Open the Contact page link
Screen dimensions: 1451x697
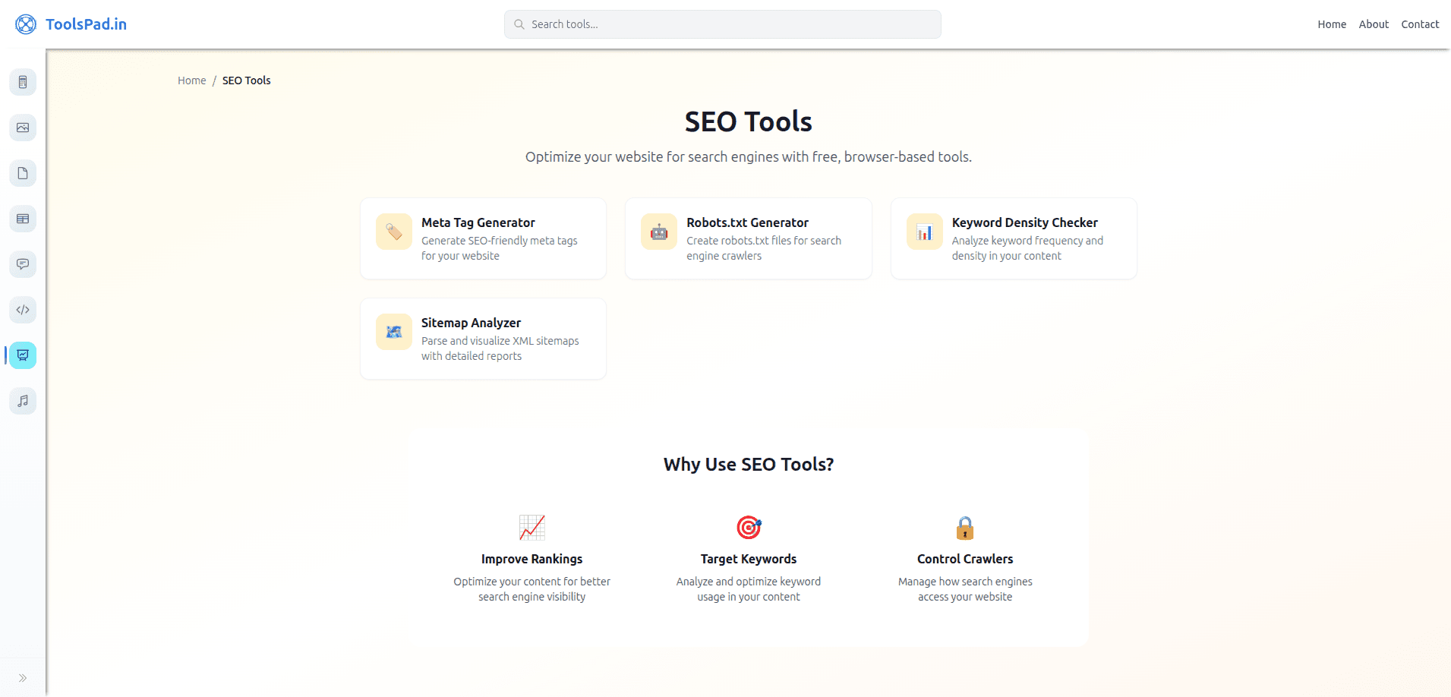coord(1420,24)
